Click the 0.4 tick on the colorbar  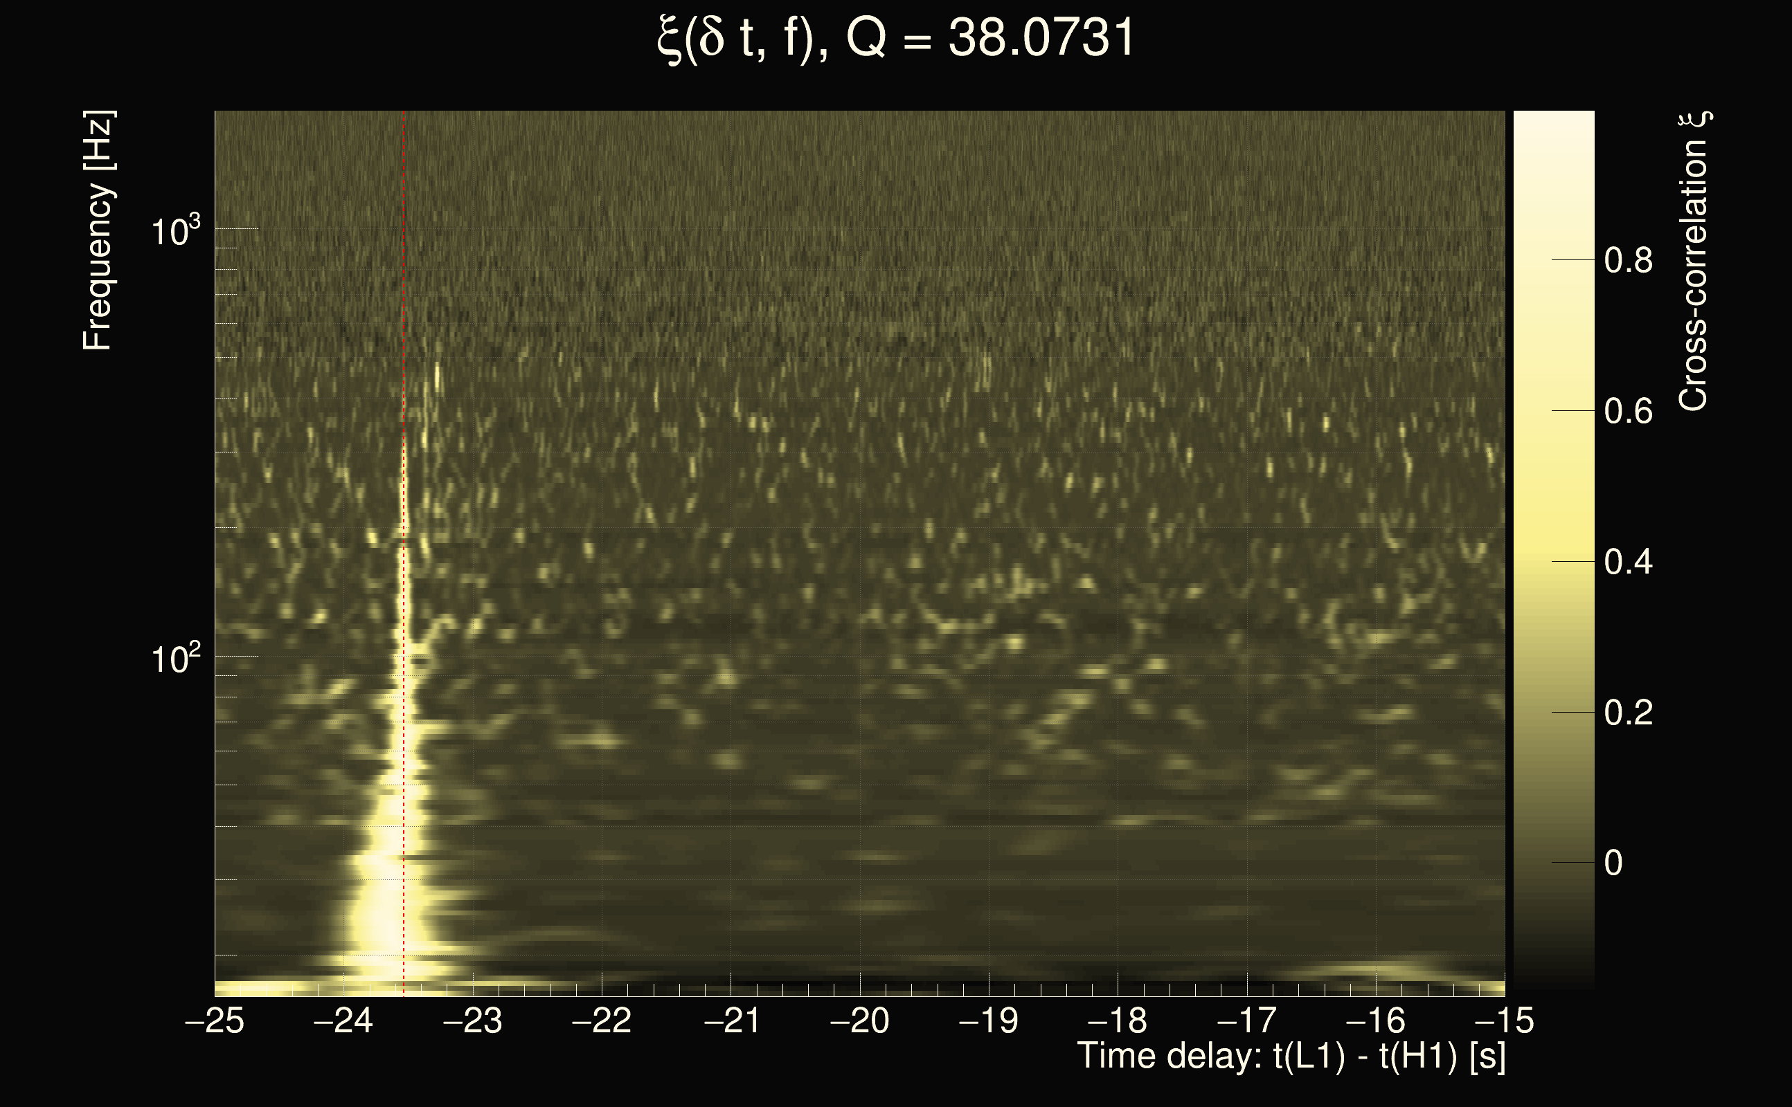(1628, 562)
